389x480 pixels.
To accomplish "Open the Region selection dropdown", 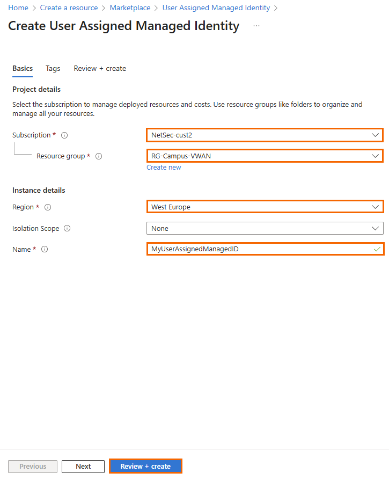I will [376, 207].
